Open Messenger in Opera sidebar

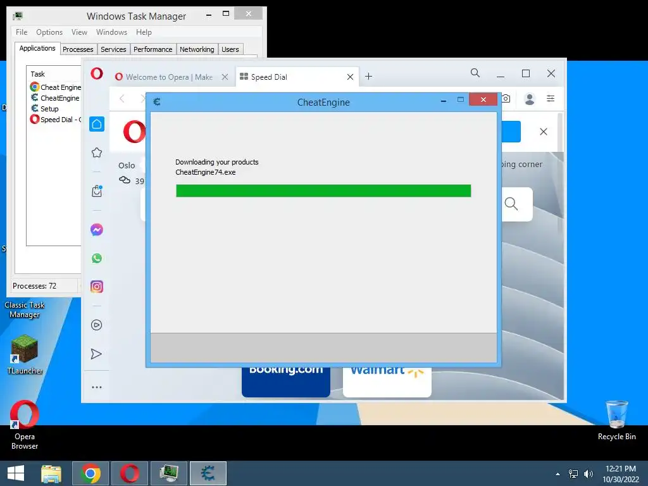pyautogui.click(x=97, y=229)
